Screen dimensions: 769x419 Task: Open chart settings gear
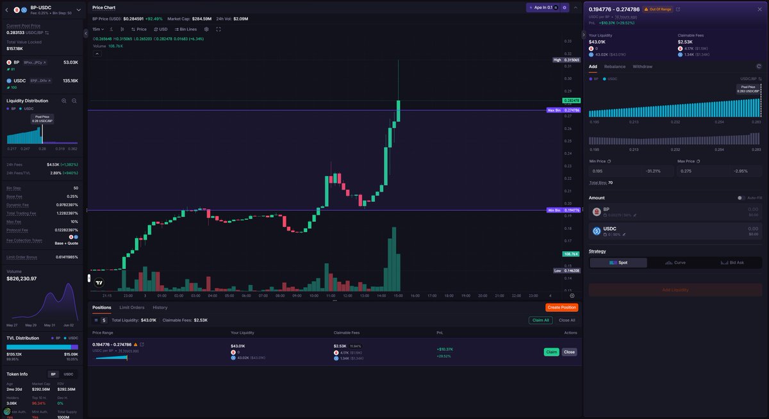(x=206, y=29)
